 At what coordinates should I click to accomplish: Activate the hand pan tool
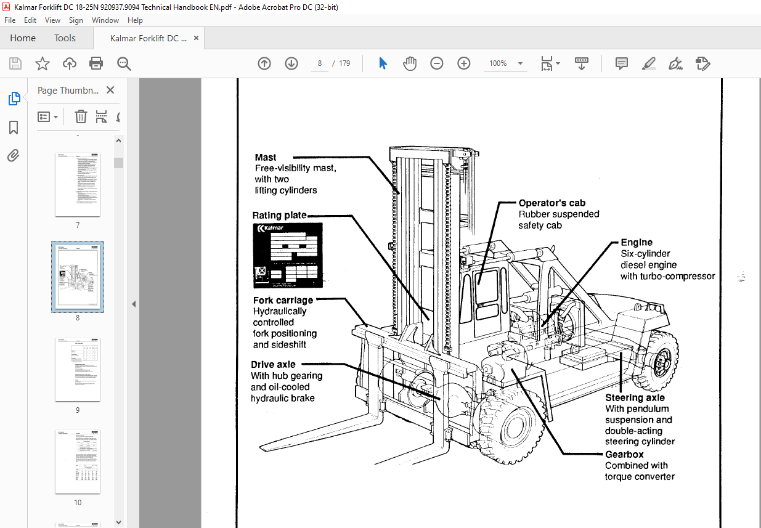(410, 63)
